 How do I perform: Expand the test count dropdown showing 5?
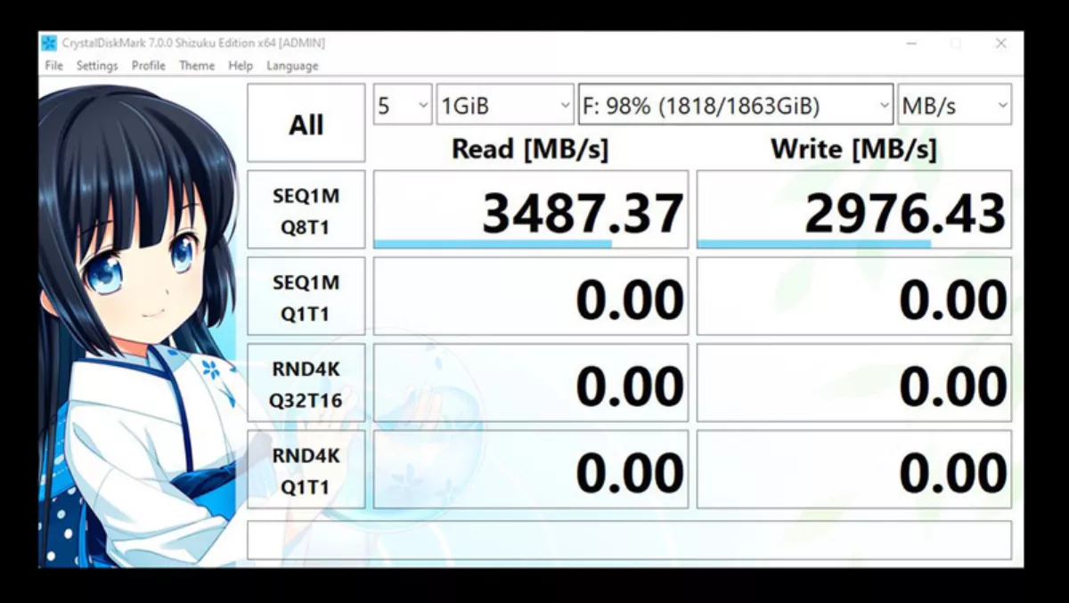click(x=403, y=106)
